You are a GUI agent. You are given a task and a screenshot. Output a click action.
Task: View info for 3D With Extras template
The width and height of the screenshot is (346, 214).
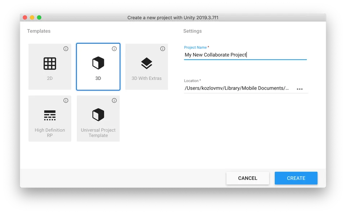[163, 49]
